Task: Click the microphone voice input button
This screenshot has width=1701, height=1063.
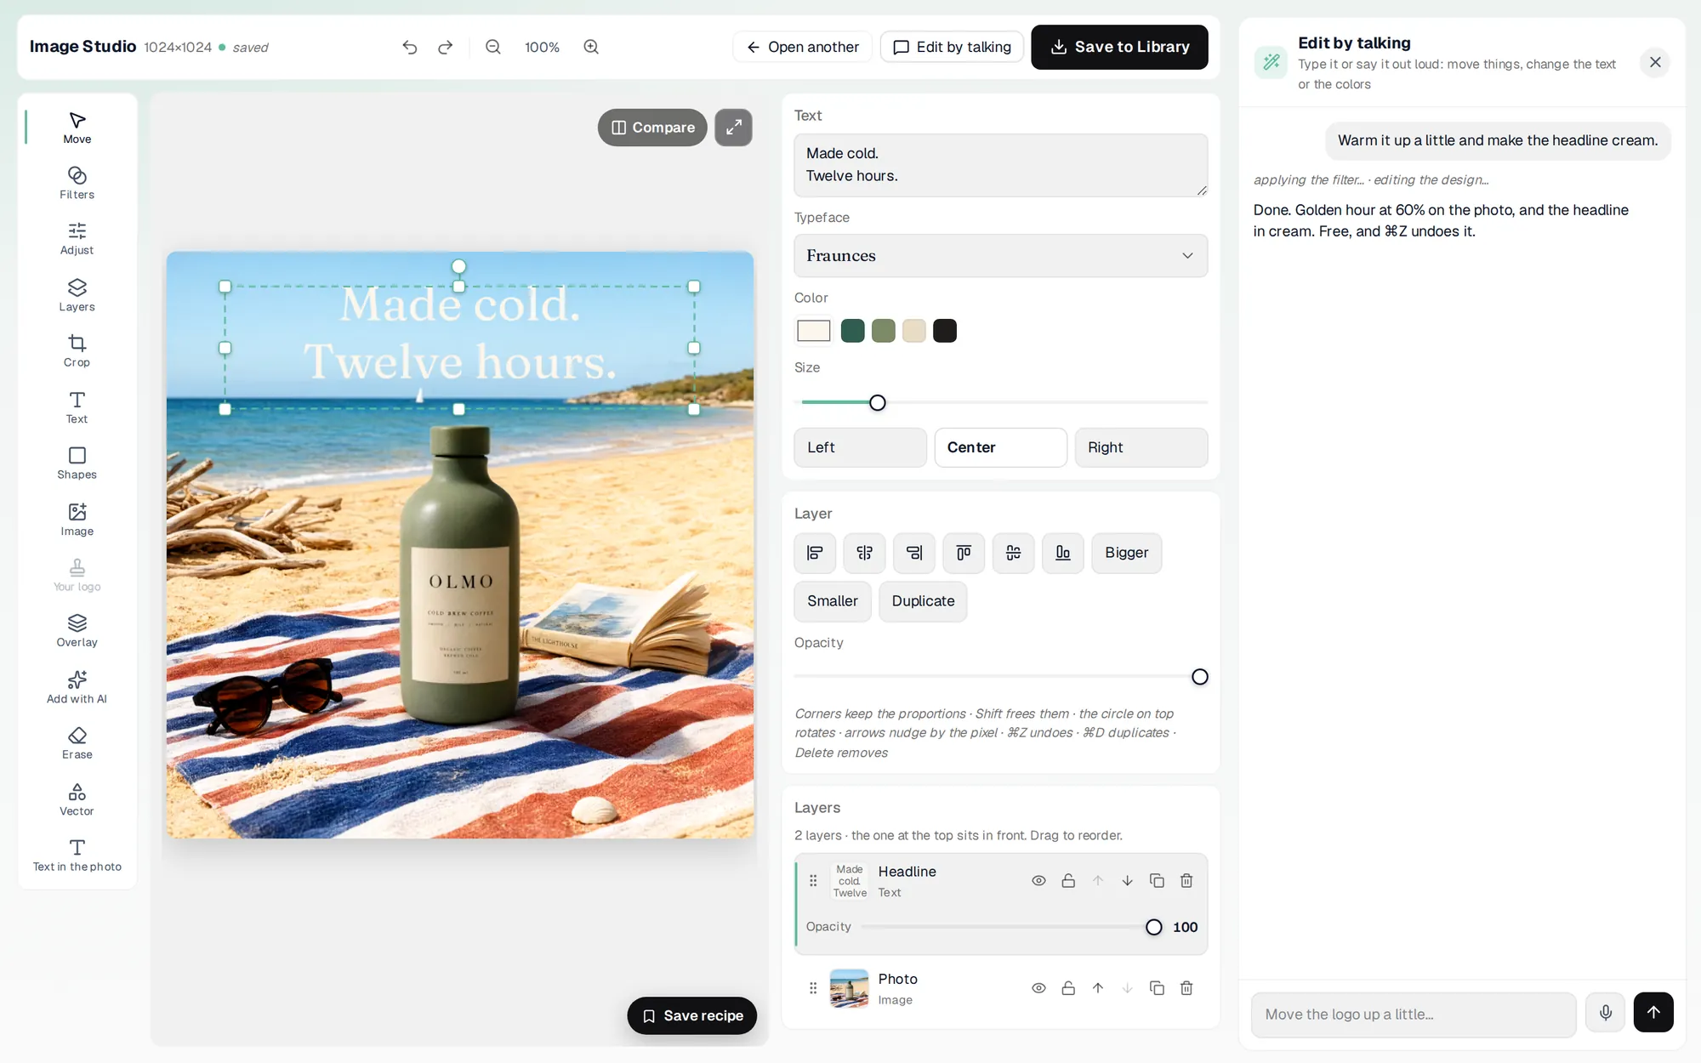Action: point(1605,1012)
